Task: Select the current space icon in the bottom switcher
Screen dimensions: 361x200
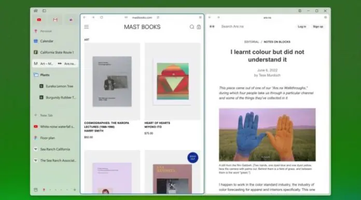Action: point(44,190)
